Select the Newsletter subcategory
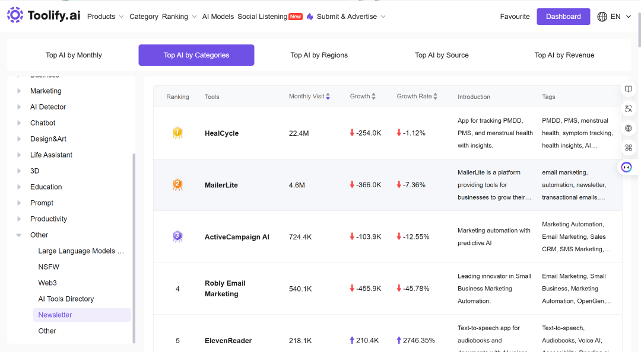The height and width of the screenshot is (352, 641). [x=82, y=315]
